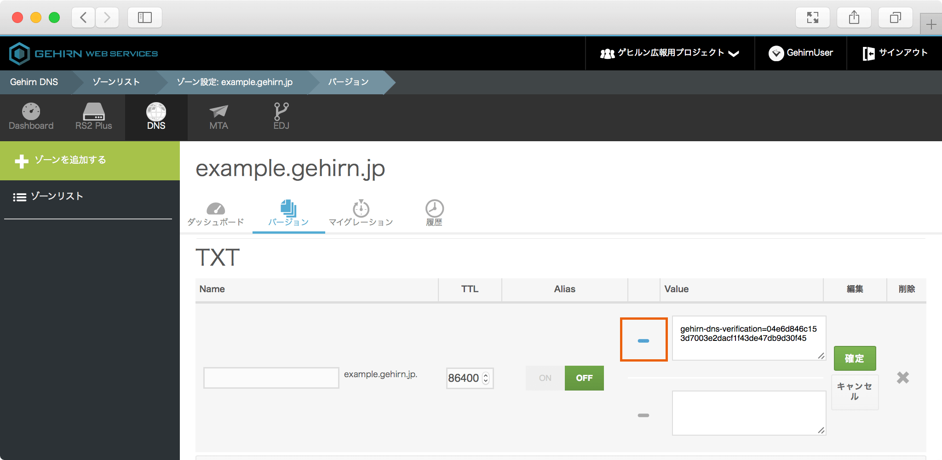
Task: Switch Alias to ON
Action: point(545,378)
